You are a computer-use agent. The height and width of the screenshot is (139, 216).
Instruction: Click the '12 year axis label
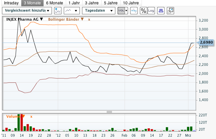(58, 135)
